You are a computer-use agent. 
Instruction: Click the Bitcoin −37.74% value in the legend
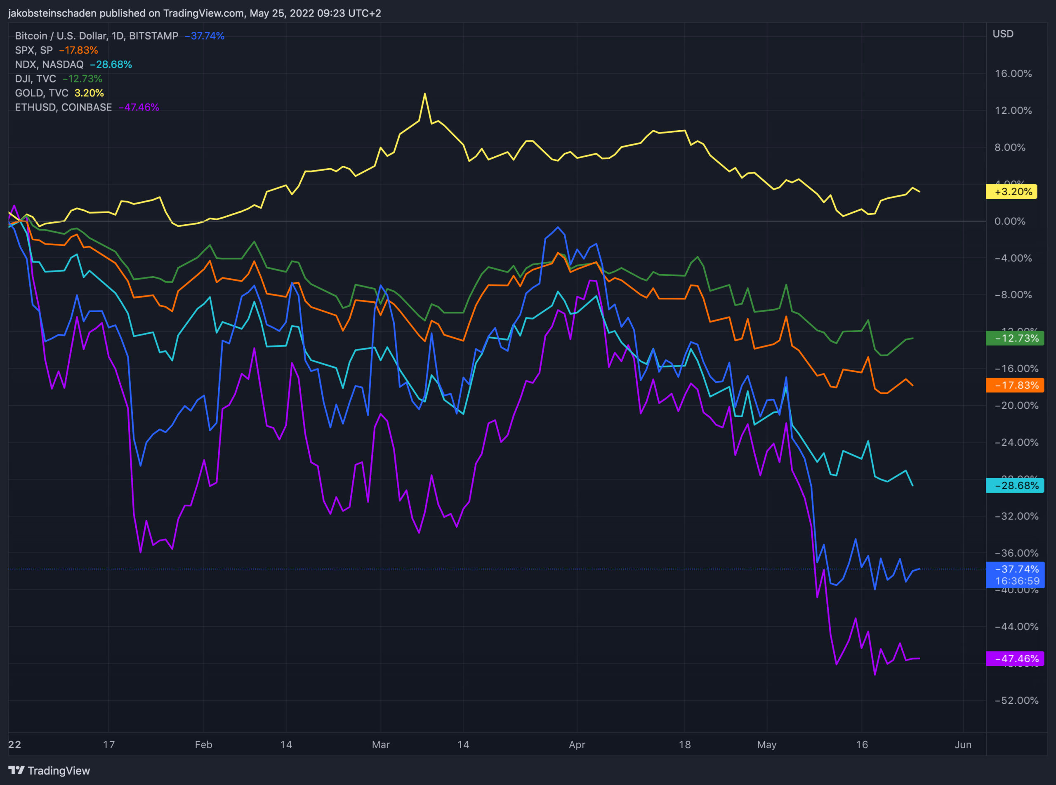coord(205,35)
